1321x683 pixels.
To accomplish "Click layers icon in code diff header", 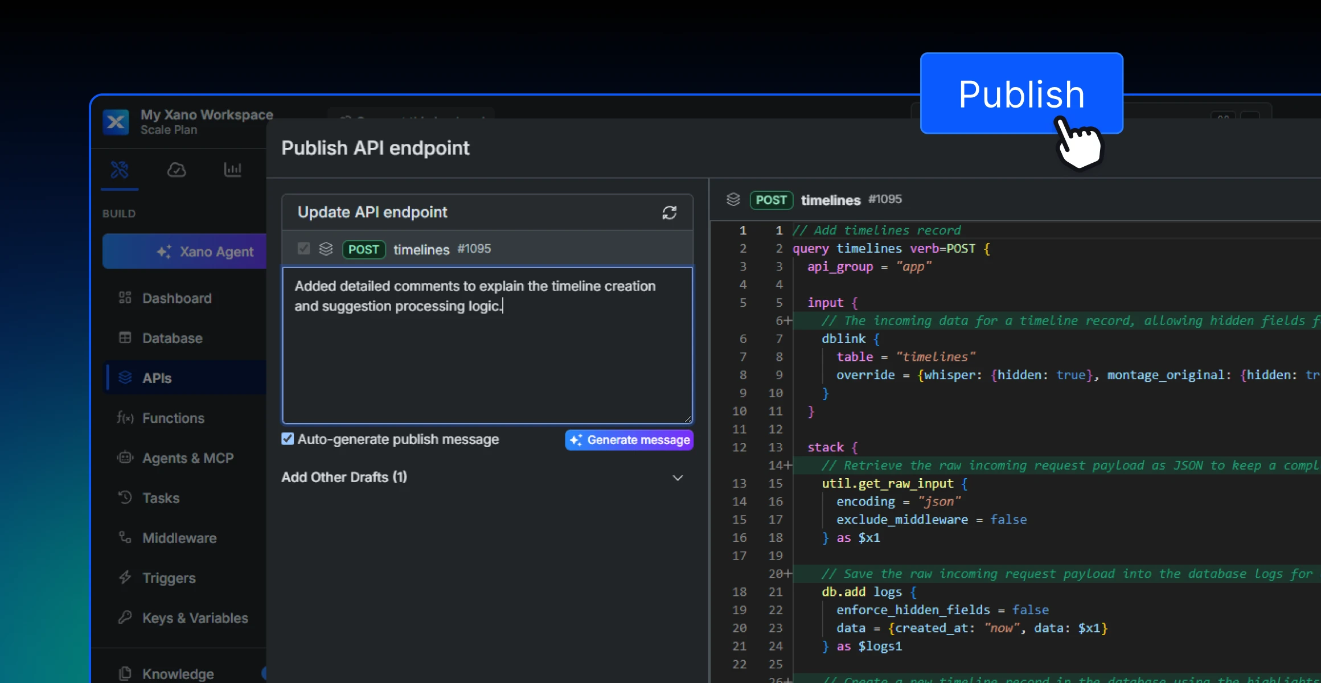I will point(733,199).
